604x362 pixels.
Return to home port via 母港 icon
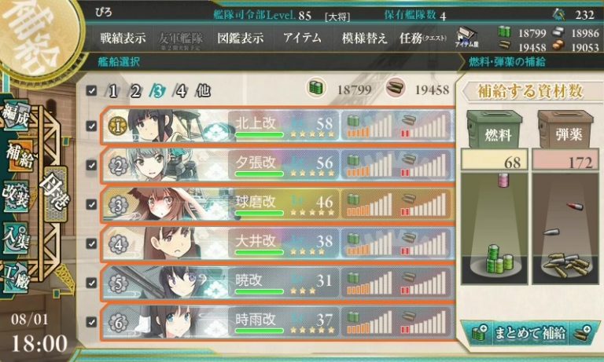(55, 192)
